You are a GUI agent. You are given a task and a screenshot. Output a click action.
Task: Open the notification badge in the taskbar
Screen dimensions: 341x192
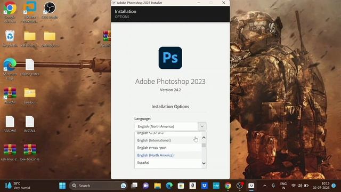[334, 186]
